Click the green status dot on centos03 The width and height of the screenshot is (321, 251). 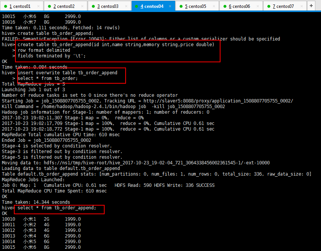click(x=93, y=6)
